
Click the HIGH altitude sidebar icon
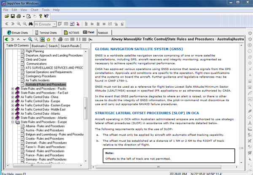[x=250, y=87]
